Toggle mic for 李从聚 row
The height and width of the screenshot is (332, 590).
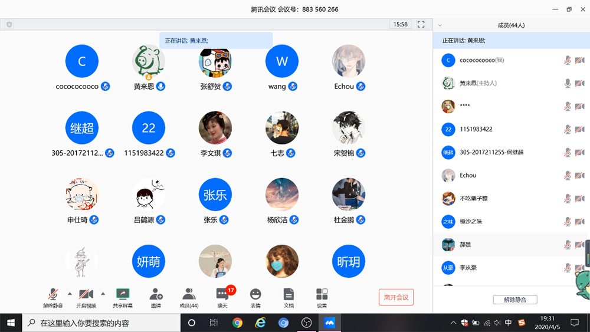pos(568,268)
